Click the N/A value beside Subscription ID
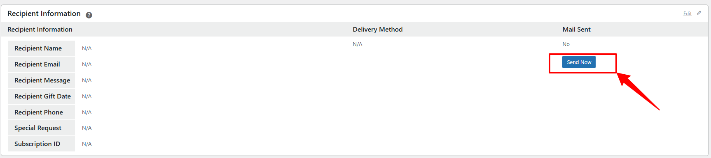Screen dimensions: 711x158 click(87, 144)
